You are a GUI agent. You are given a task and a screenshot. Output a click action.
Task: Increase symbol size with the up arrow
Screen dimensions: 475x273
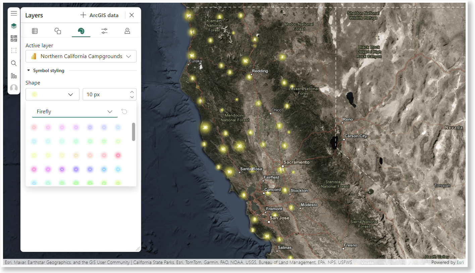tap(132, 92)
